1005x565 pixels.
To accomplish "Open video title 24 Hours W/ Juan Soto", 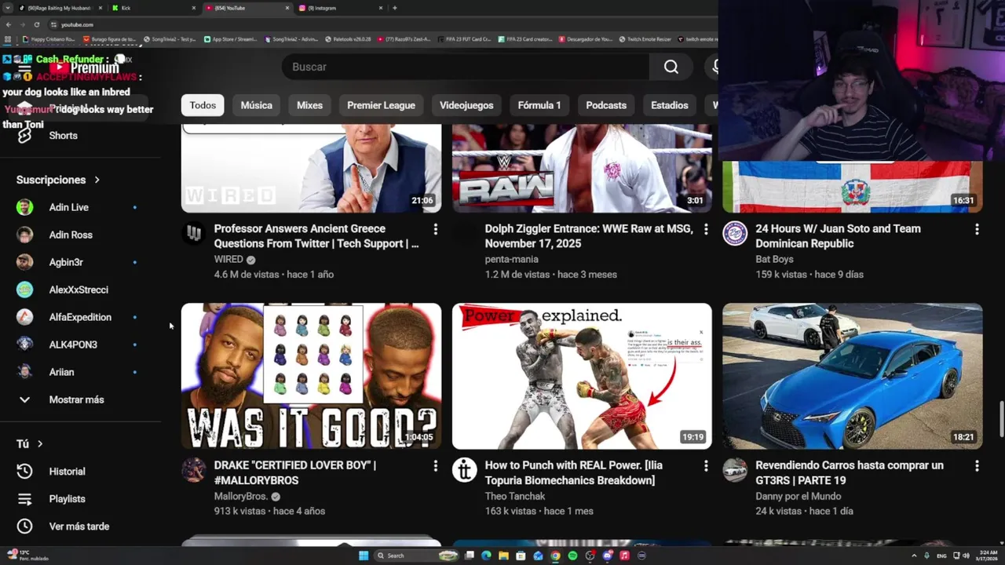I will (x=838, y=236).
